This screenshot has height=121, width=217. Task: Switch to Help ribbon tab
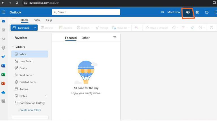(49, 20)
